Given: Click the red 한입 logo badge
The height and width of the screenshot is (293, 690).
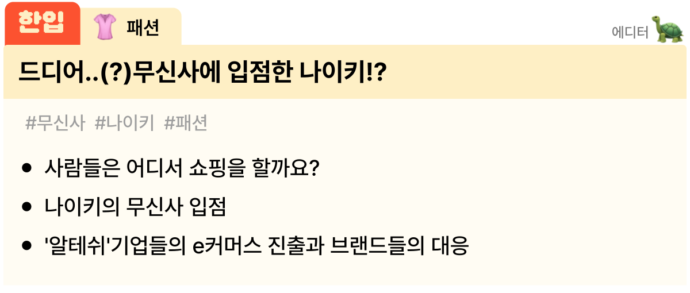Looking at the screenshot, I should click(x=42, y=24).
